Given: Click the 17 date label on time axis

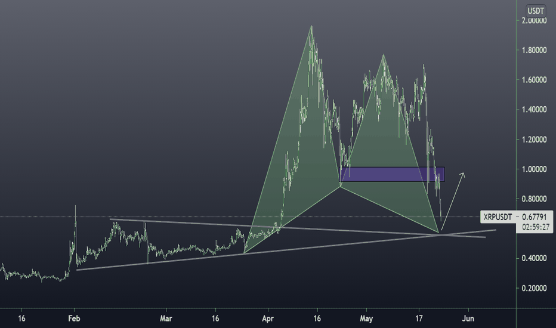Looking at the screenshot, I should (x=419, y=318).
